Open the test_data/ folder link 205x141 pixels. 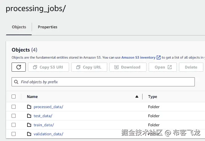coord(43,116)
